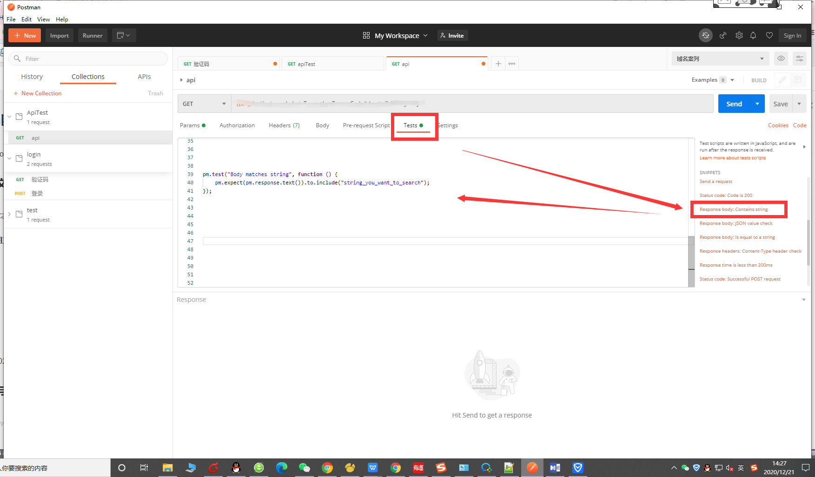Click the orange New button
The width and height of the screenshot is (815, 477).
coord(25,35)
